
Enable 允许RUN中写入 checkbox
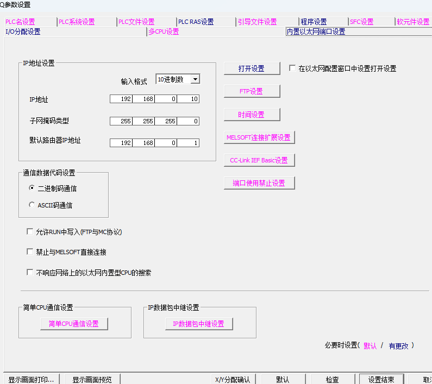click(x=30, y=232)
